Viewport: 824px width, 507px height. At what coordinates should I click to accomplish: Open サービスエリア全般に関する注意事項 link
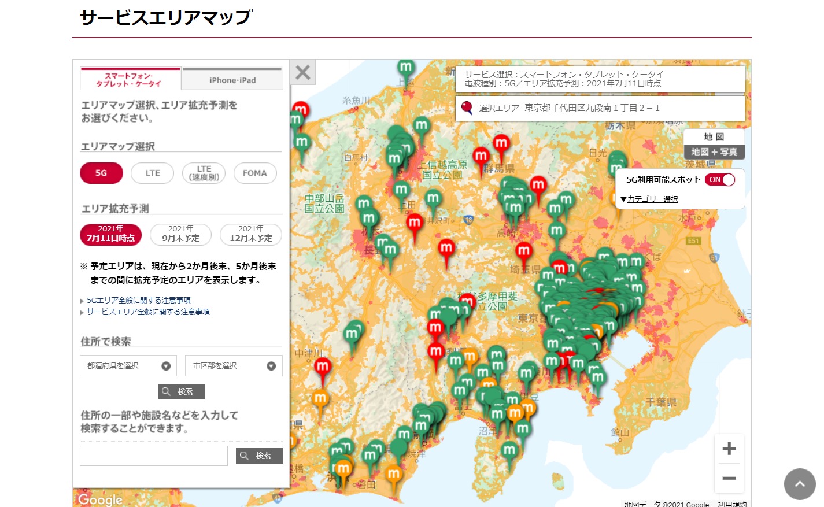(x=148, y=312)
